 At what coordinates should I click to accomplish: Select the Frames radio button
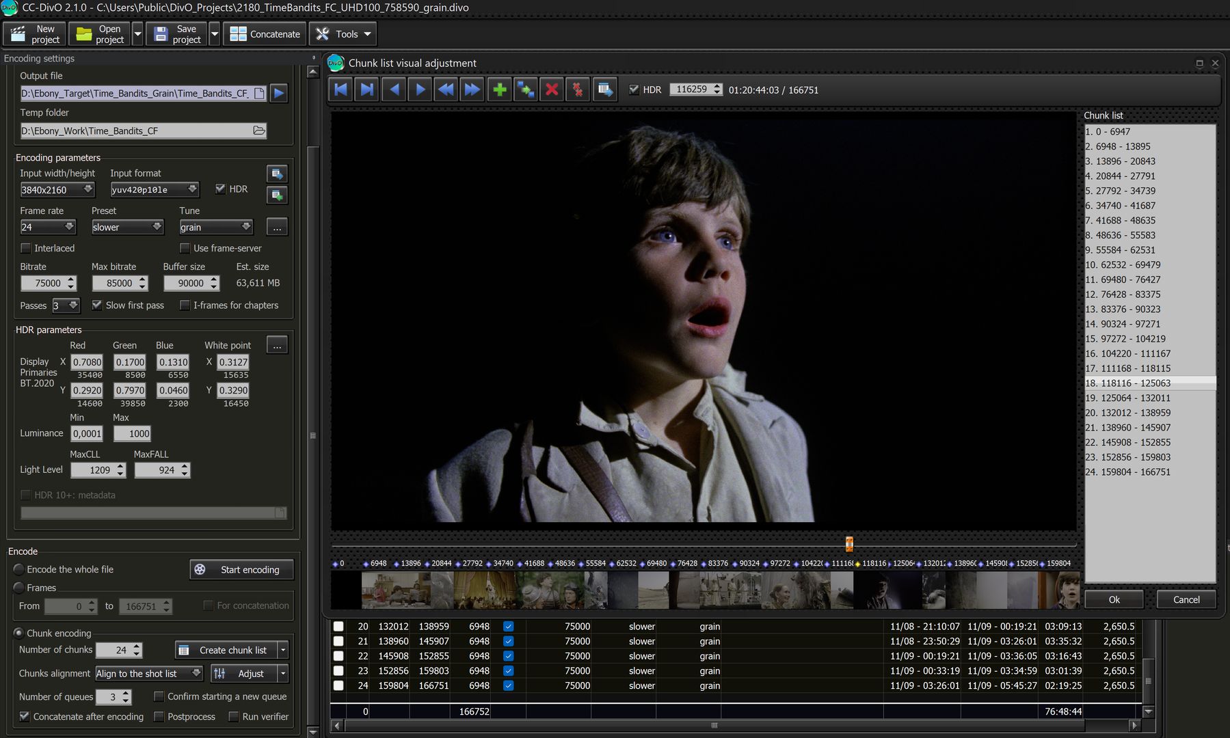click(18, 588)
